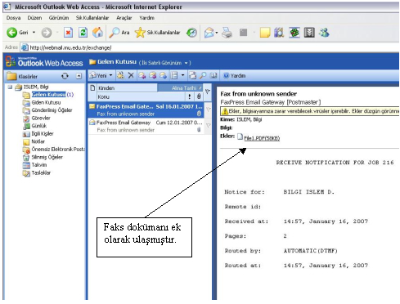Open the İki Satırlı Görünüm view dropdown

point(164,63)
